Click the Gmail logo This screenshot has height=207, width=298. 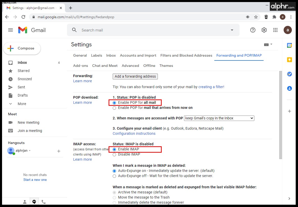(32, 30)
